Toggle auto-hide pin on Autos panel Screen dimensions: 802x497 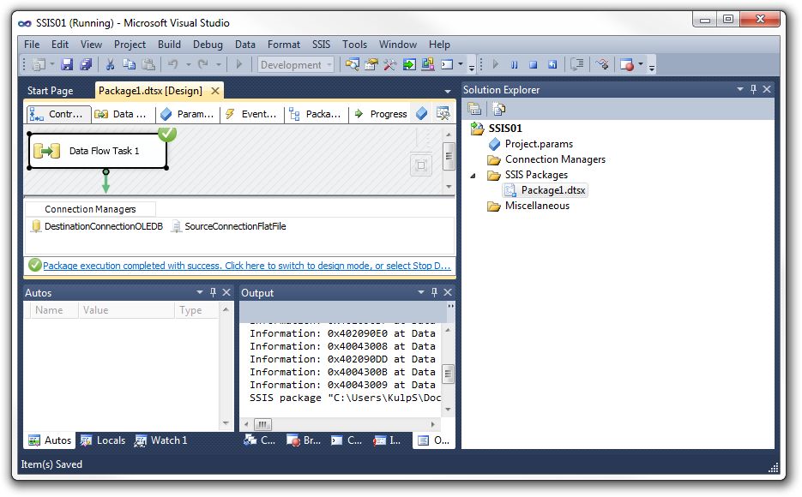(213, 292)
